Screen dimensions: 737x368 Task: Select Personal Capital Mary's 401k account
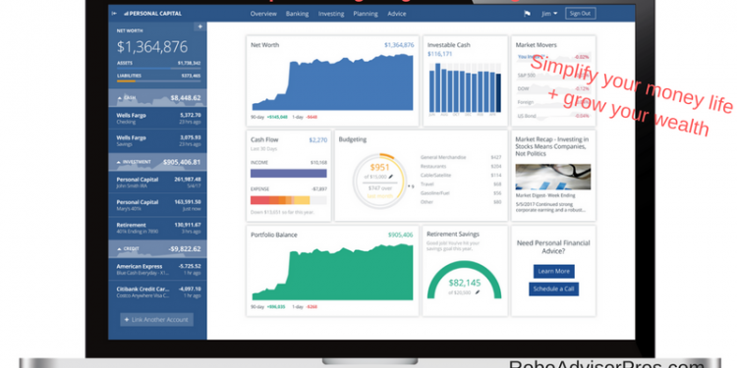pyautogui.click(x=157, y=205)
